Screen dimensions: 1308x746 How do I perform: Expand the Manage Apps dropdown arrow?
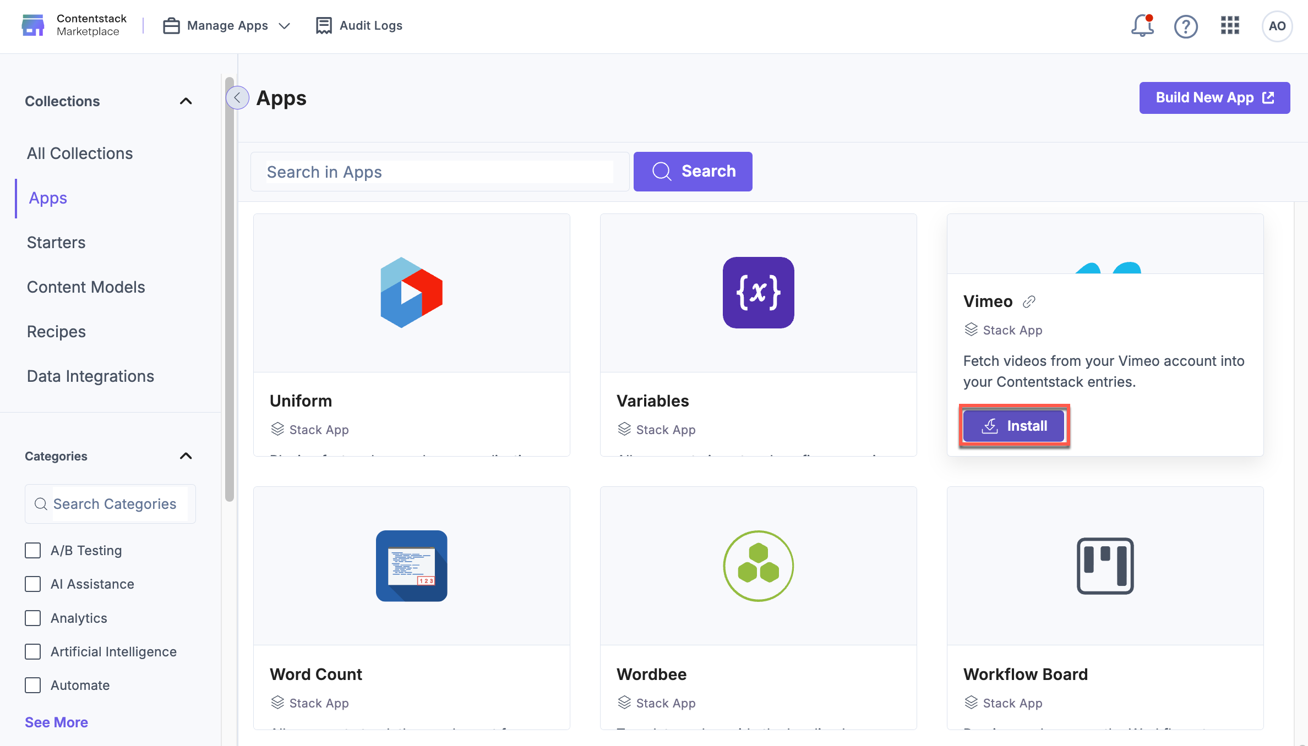(284, 26)
